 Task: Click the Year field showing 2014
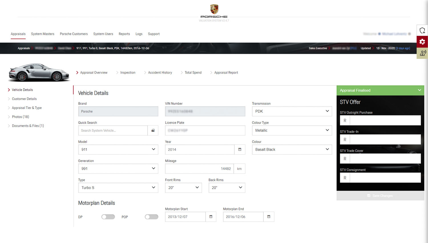tap(200, 149)
